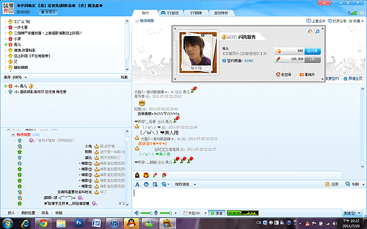
Task: Select user 一步七星 in the top list
Action: 21,27
